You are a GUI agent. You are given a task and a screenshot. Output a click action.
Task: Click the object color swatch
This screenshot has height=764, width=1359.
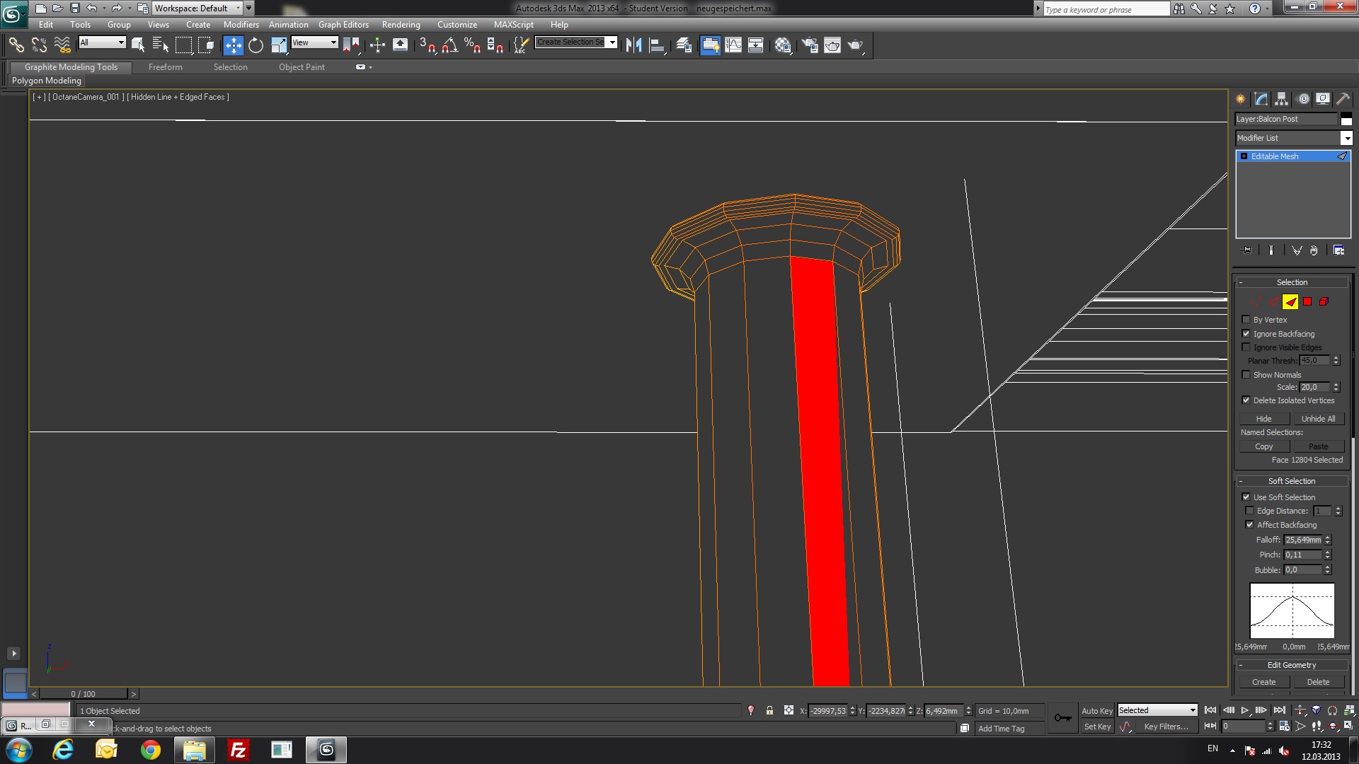(1346, 119)
